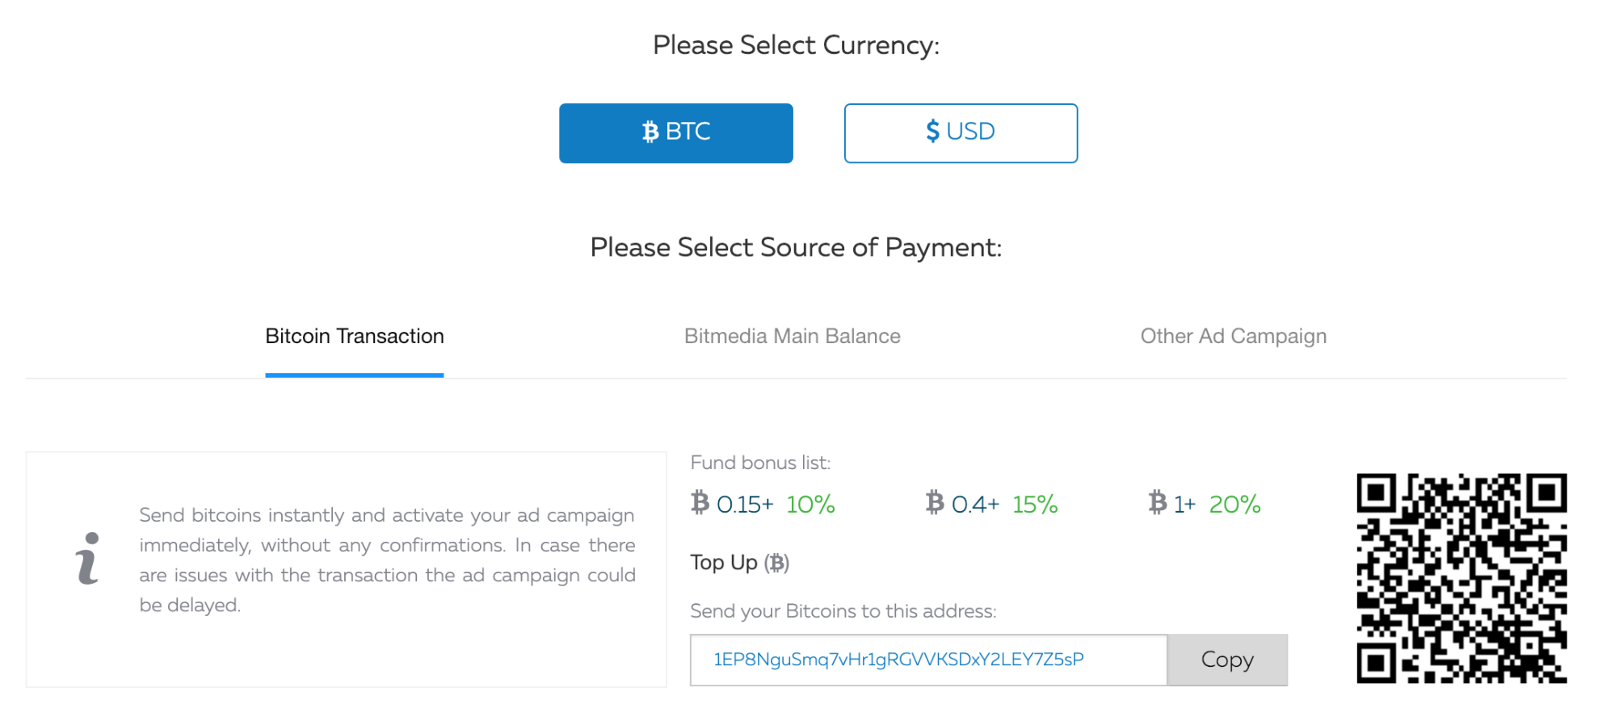Click the Bitcoin icon beside 1+
Image resolution: width=1615 pixels, height=717 pixels.
1158,503
